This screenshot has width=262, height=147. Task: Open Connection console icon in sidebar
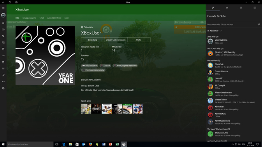pos(3,82)
